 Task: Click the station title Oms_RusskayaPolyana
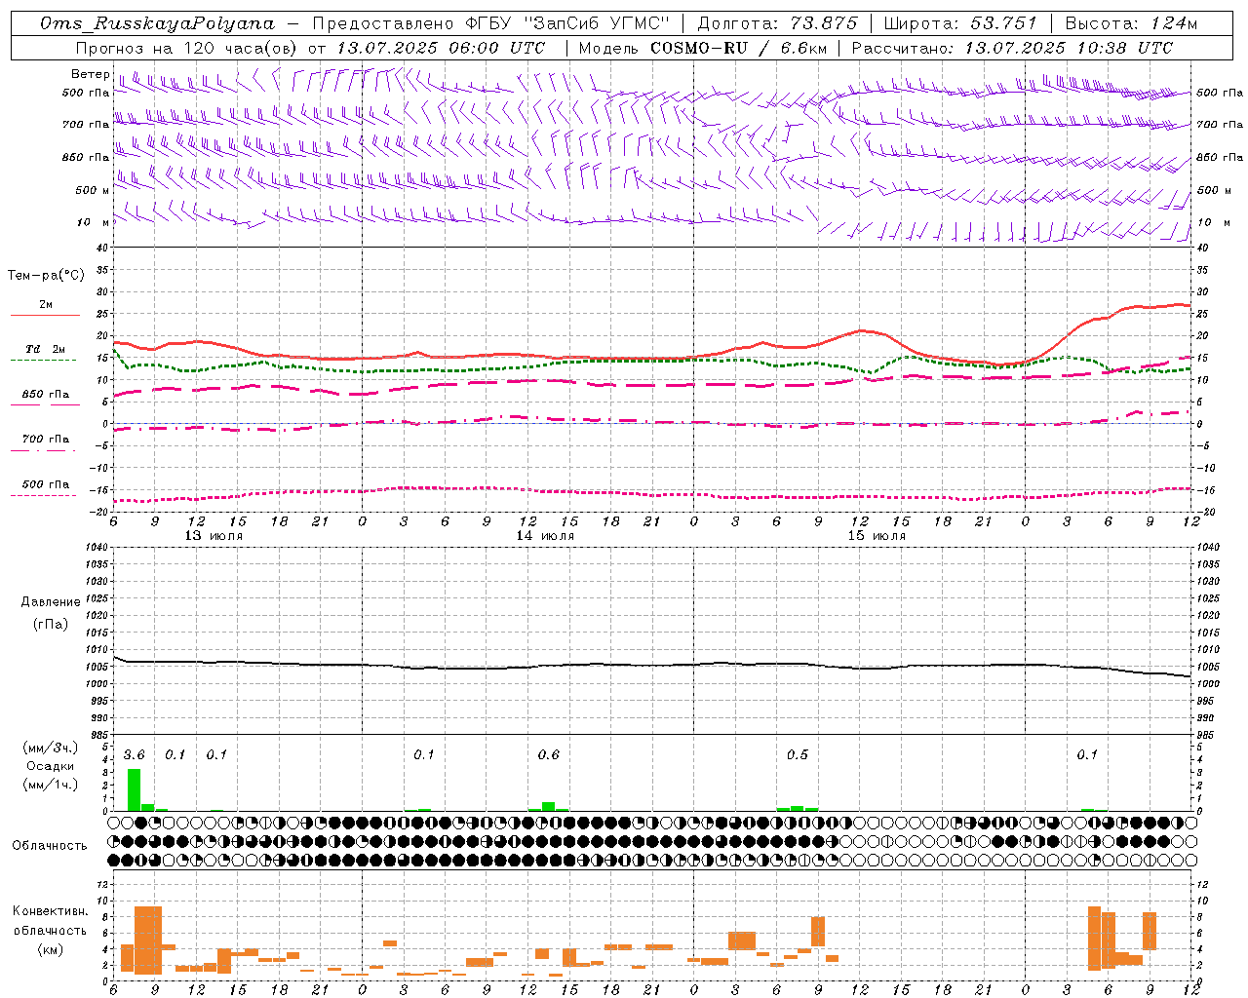click(157, 23)
